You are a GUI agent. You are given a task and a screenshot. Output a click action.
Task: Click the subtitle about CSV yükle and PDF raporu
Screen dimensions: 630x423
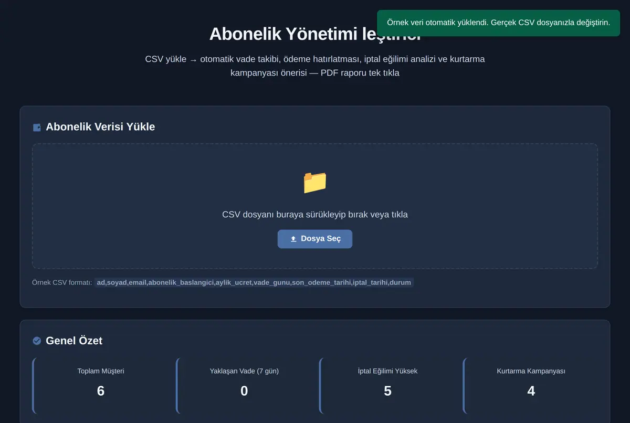point(315,66)
